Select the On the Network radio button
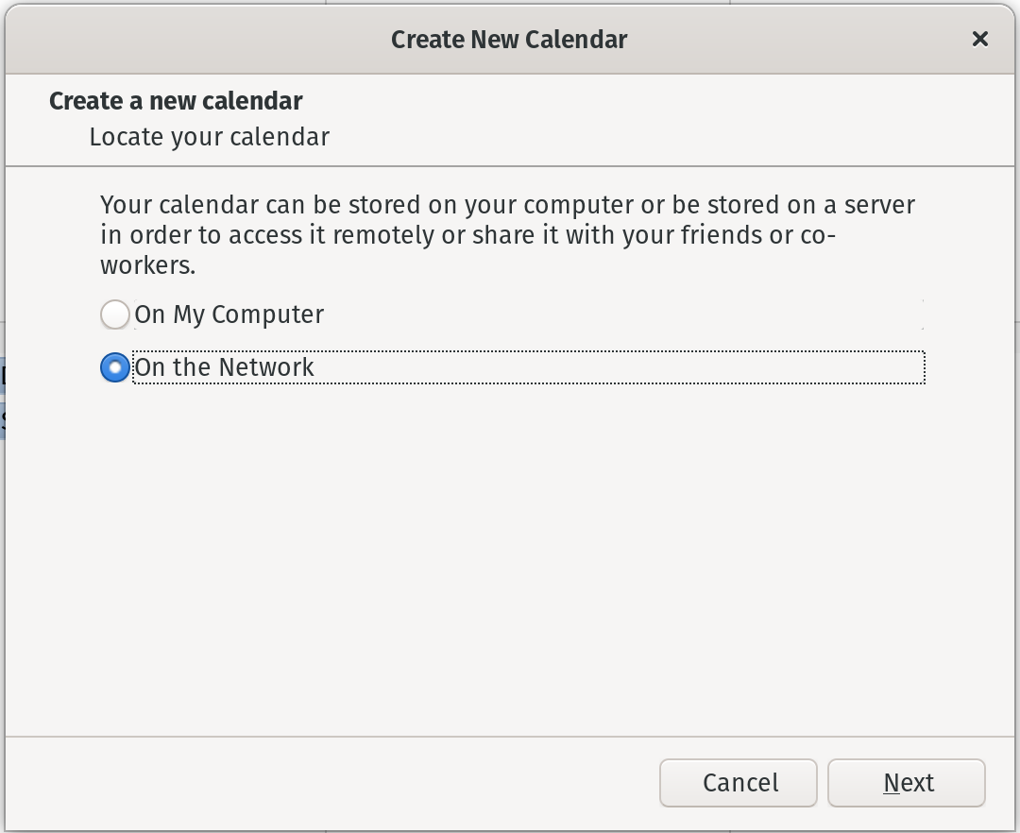Viewport: 1020px width, 833px height. [114, 368]
